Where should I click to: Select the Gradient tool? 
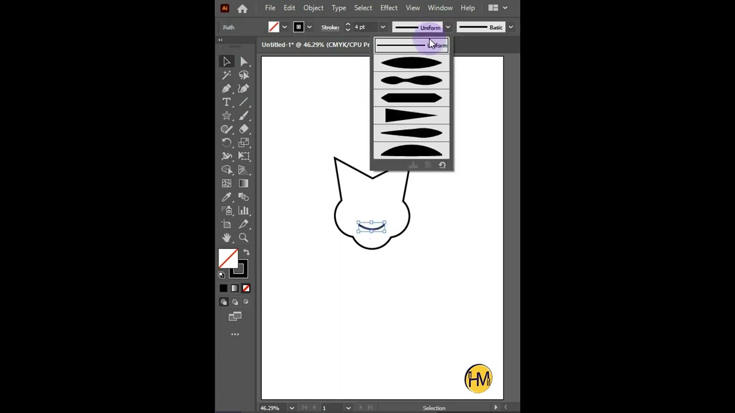[x=243, y=184]
